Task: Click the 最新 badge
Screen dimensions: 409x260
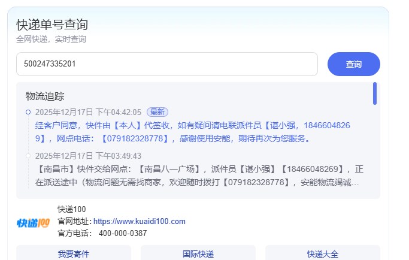Action: point(157,112)
